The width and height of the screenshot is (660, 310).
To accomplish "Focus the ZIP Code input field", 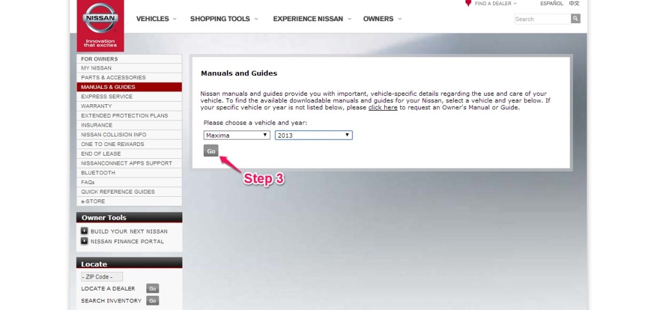I will tap(102, 277).
